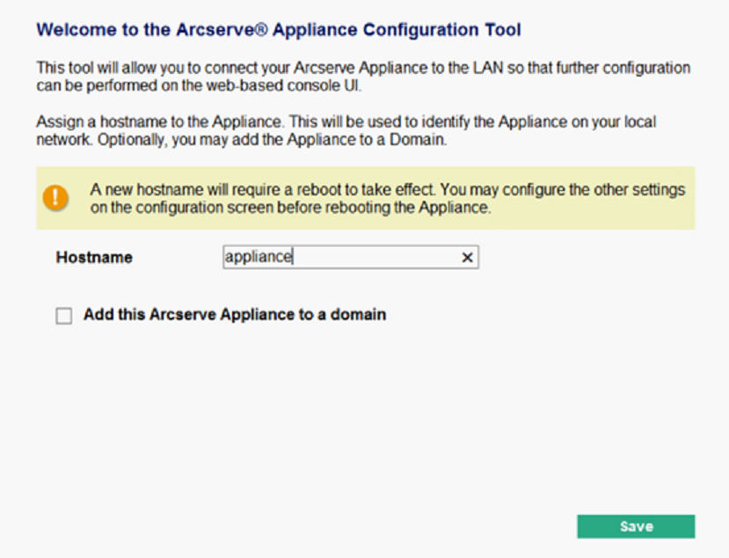Click the 'Assign a hostname to the Appliance' sentence
The height and width of the screenshot is (558, 729).
pos(159,122)
